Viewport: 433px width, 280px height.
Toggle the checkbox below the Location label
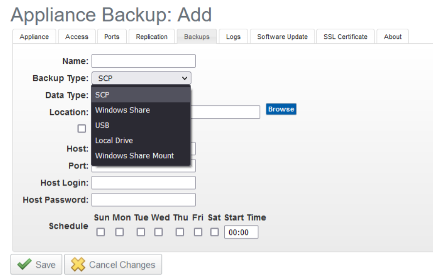tap(82, 129)
